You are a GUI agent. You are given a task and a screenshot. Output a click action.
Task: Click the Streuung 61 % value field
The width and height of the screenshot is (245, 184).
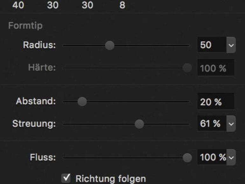click(211, 124)
